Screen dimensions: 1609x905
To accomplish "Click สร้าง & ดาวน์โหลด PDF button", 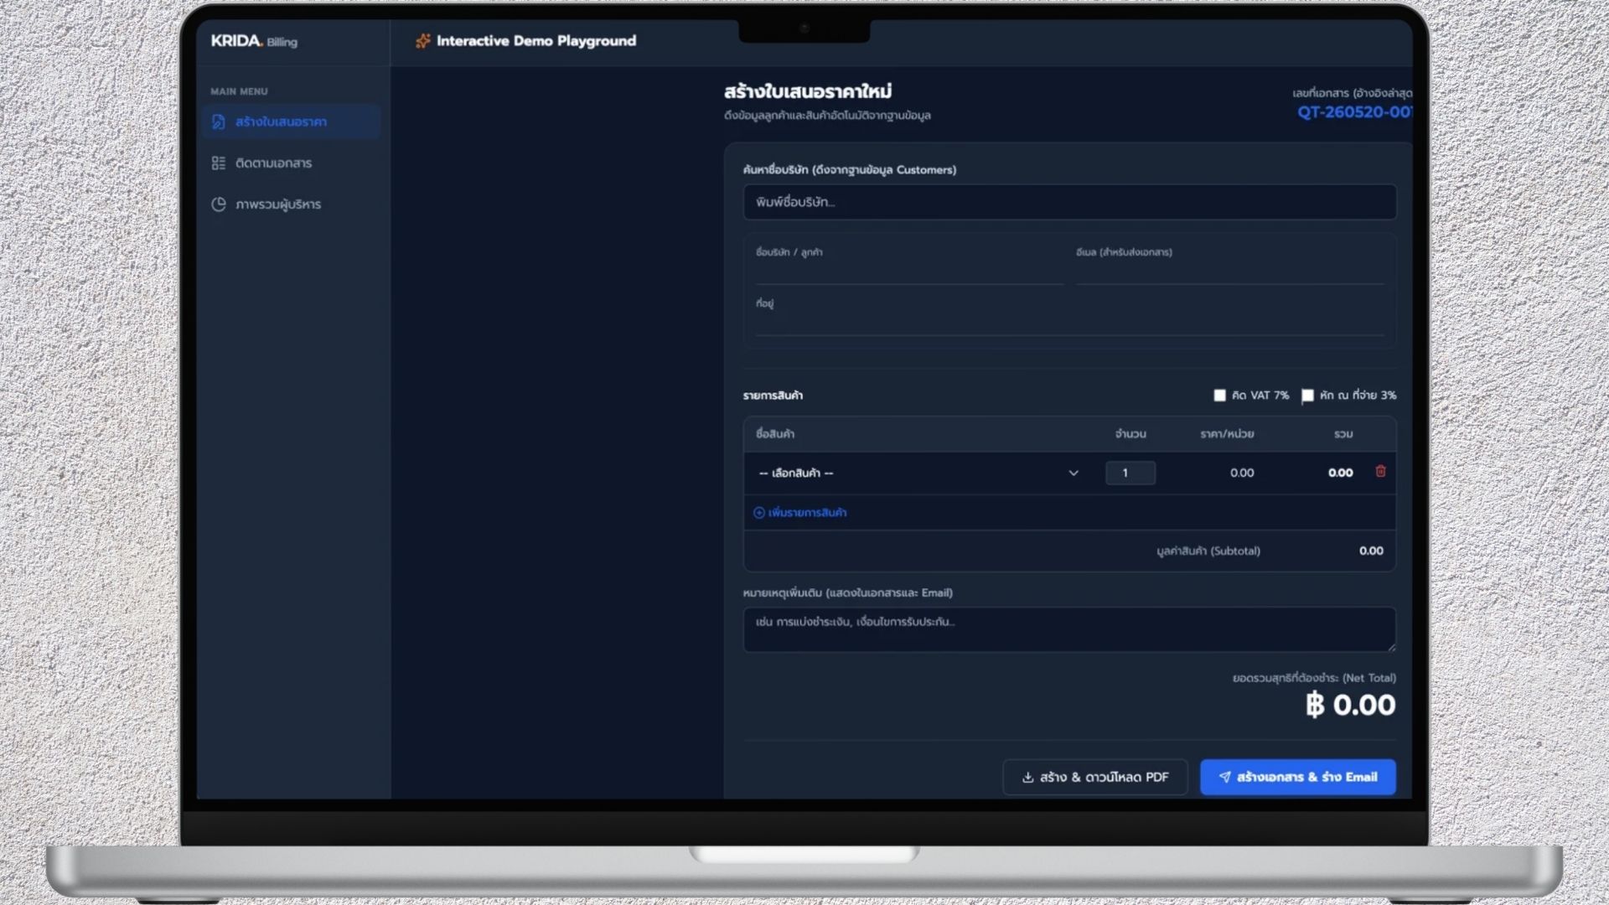I will pos(1094,777).
